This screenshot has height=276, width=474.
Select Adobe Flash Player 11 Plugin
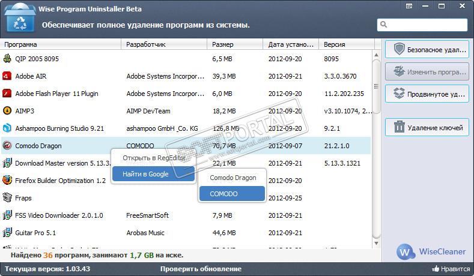(x=56, y=94)
